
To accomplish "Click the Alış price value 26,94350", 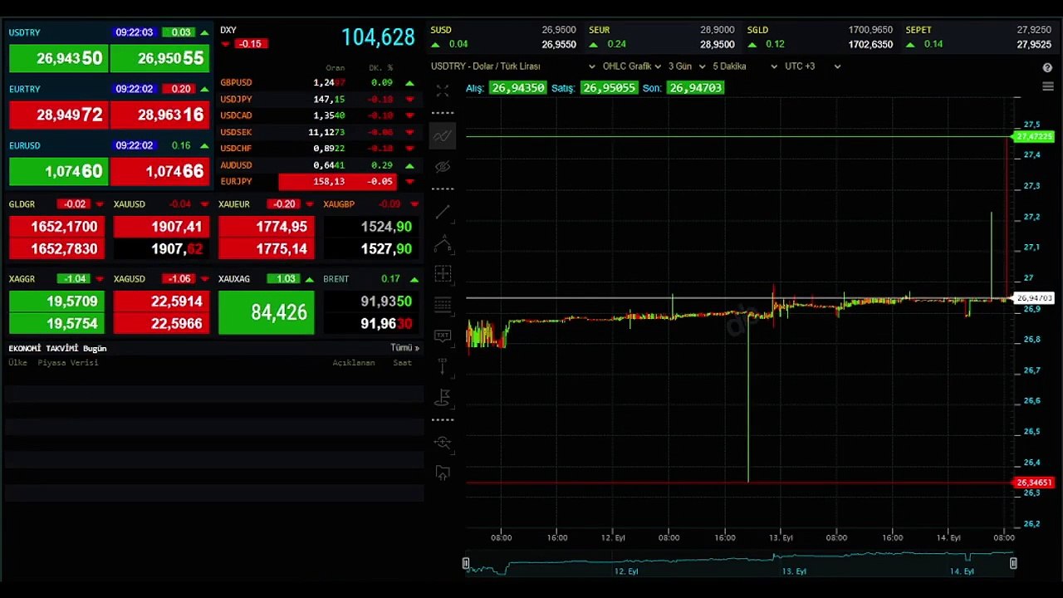I will 517,87.
